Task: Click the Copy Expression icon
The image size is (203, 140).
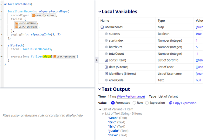Action: coord(171,103)
